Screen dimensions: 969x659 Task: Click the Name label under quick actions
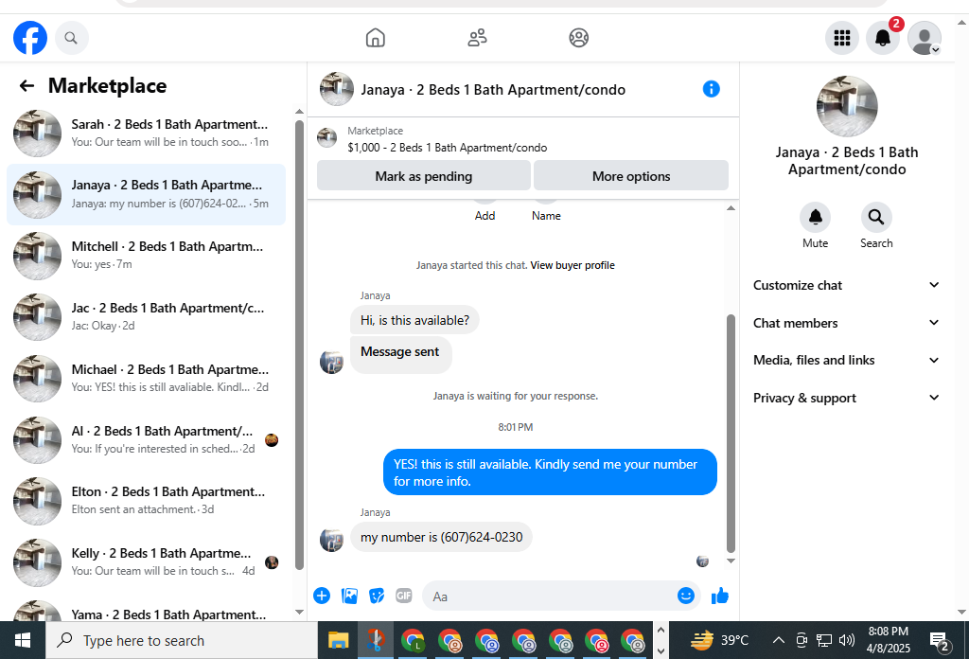point(546,216)
